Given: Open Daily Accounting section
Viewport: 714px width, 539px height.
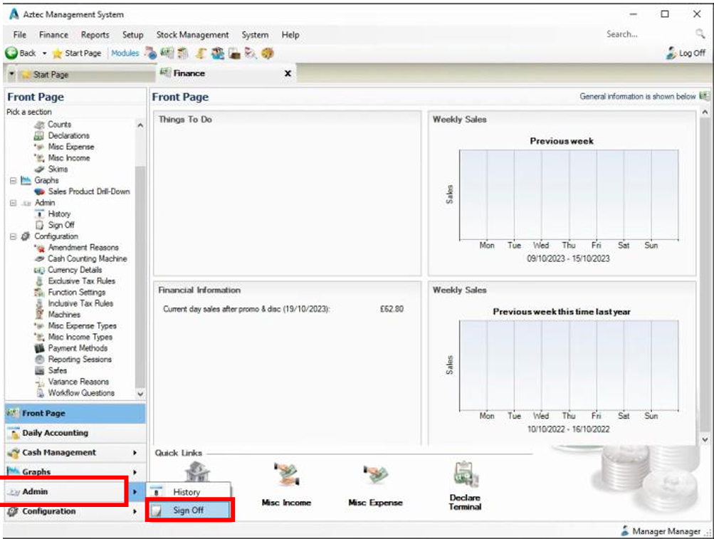Looking at the screenshot, I should 55,433.
